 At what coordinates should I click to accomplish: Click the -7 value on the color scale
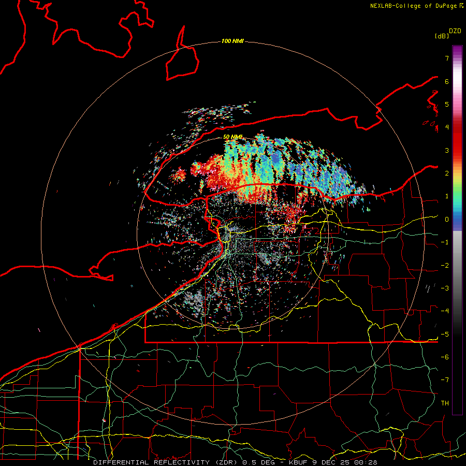pyautogui.click(x=445, y=380)
